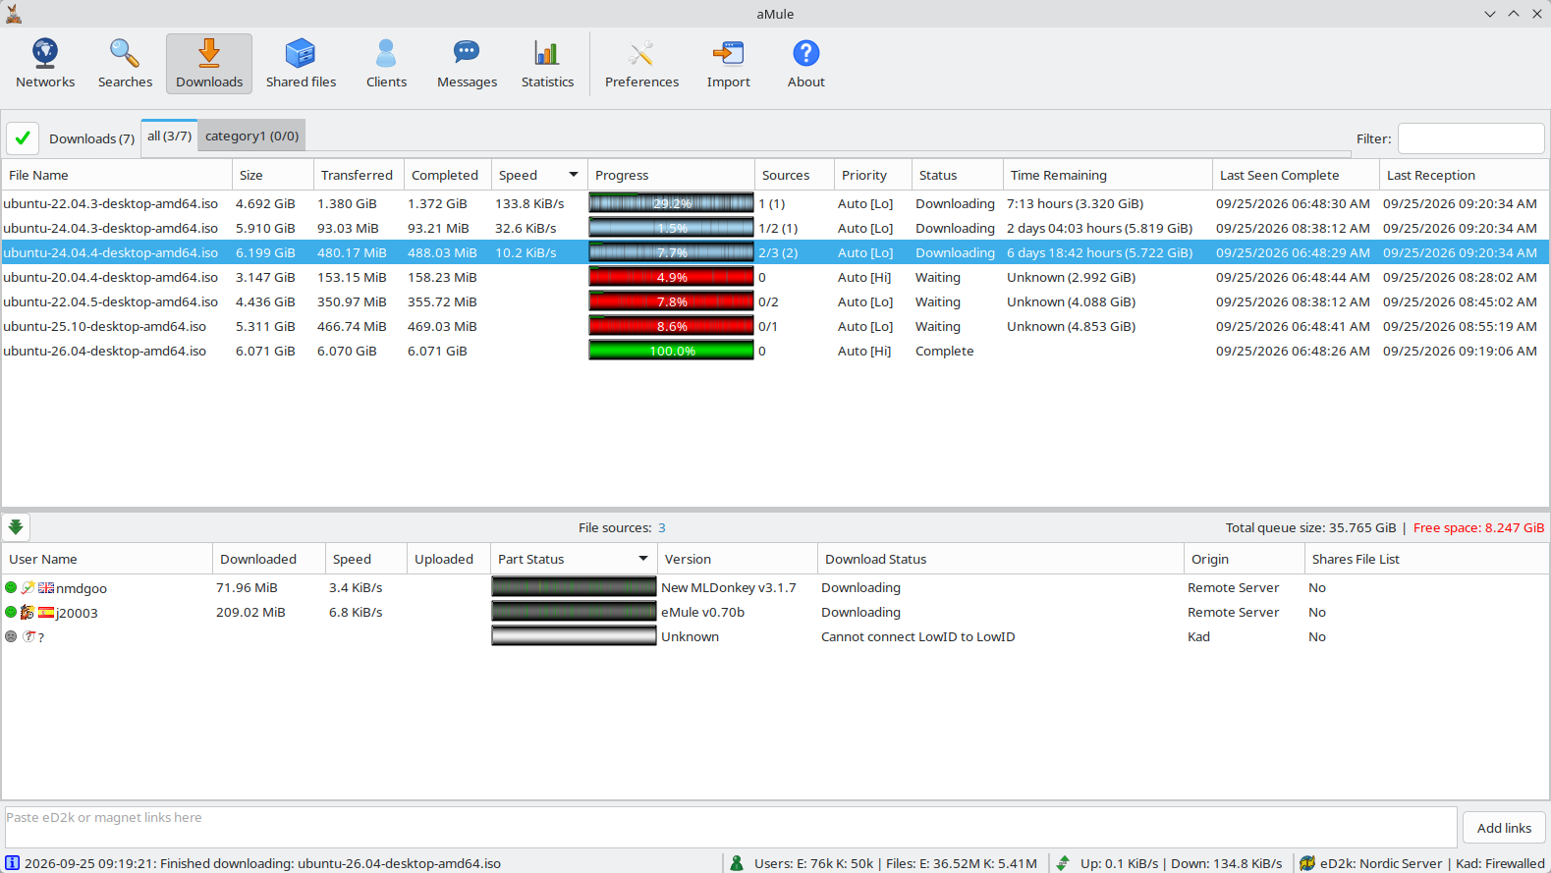1551x873 pixels.
Task: Select the ubuntu-20.04.4-desktop-amd64.iso download
Action: tap(775, 277)
